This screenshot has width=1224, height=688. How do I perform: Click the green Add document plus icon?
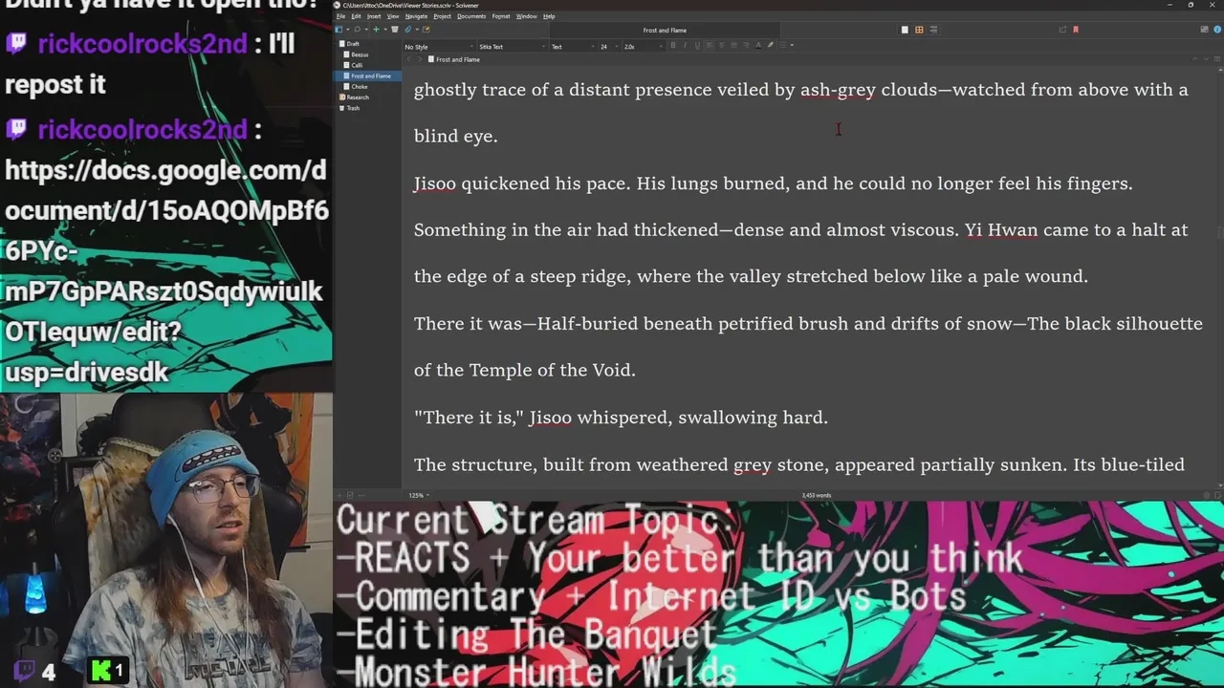(x=377, y=30)
